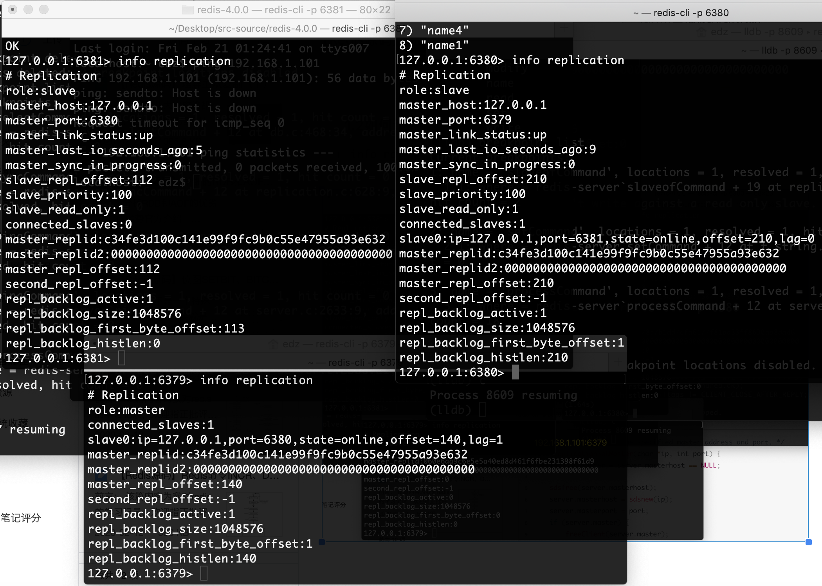
Task: Focus the 127.0.0.1:6381> prompt cursor
Action: tap(122, 358)
